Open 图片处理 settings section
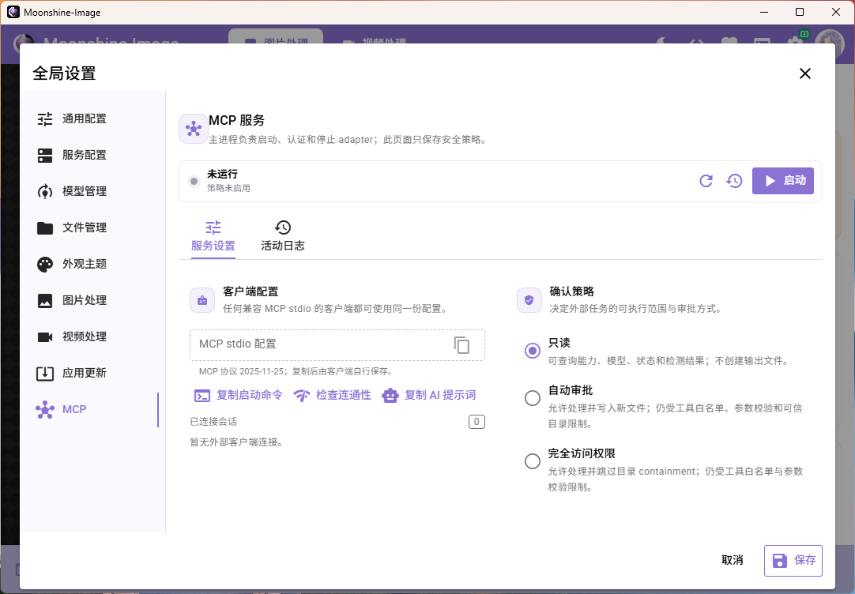 click(92, 300)
